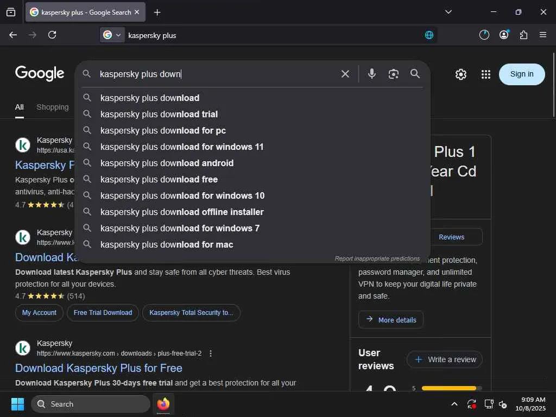Open the Free Trial Download chip
Image resolution: width=556 pixels, height=417 pixels.
(x=103, y=313)
